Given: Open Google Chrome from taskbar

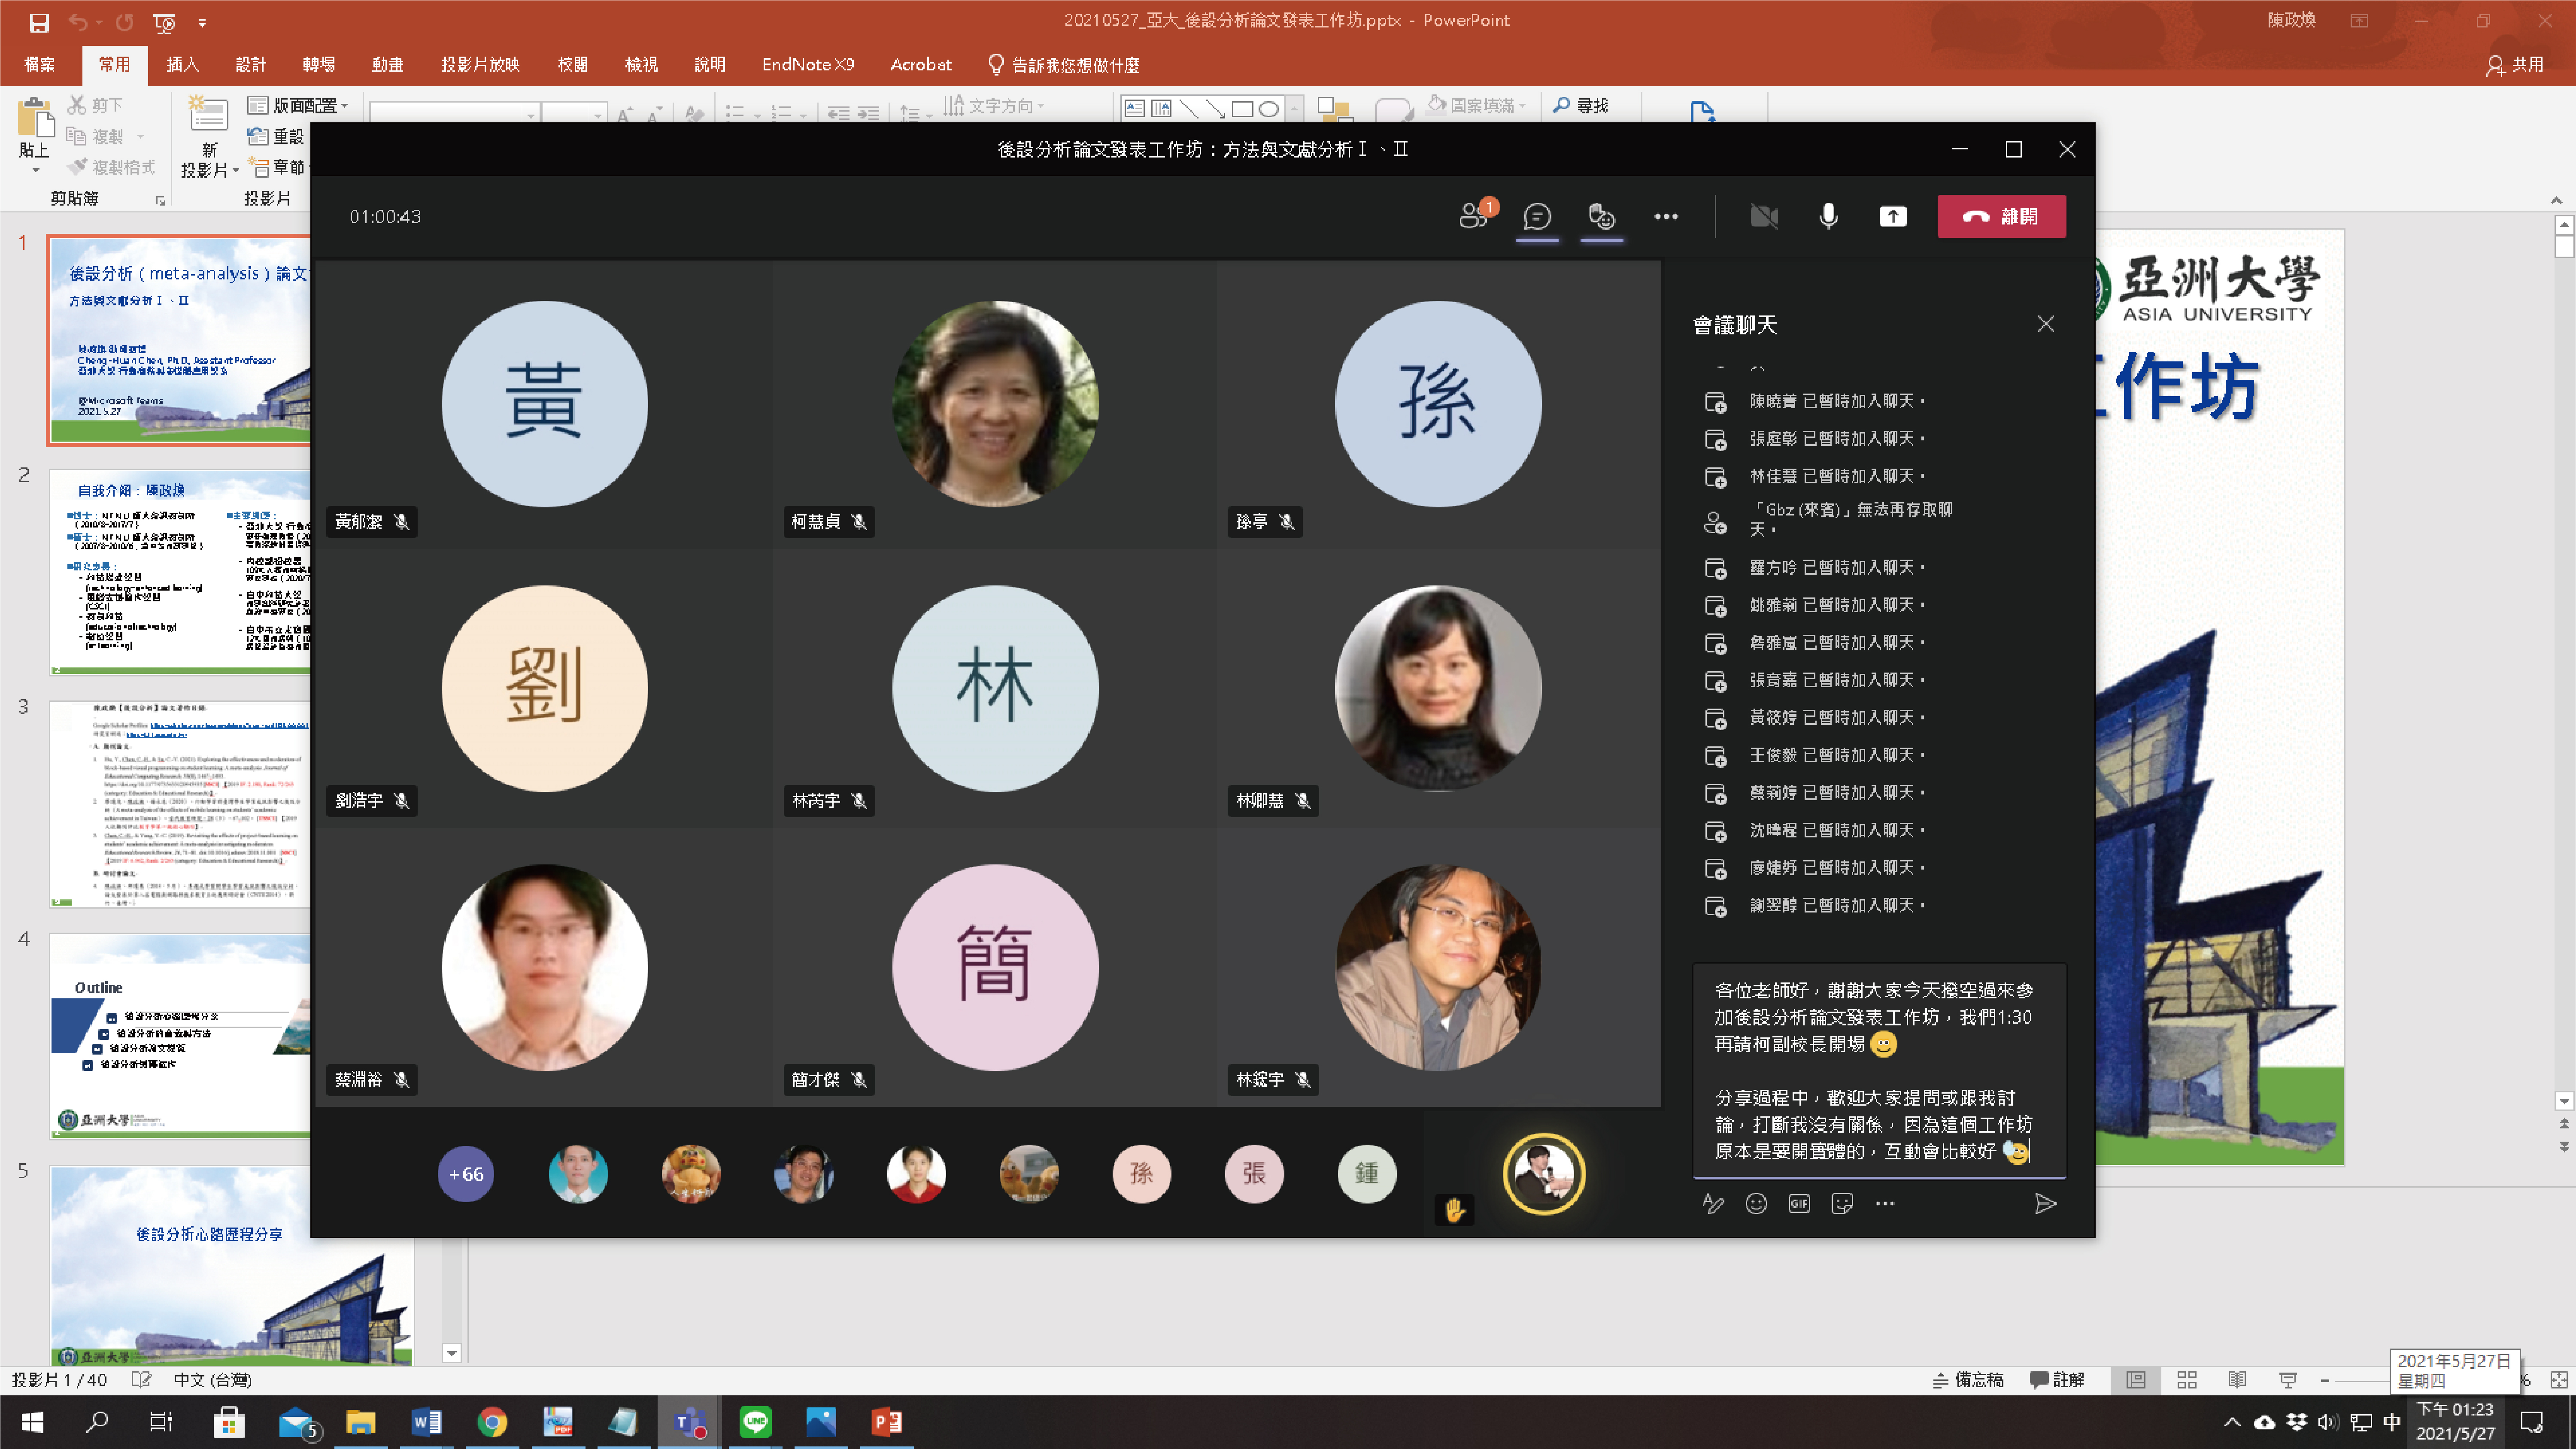Looking at the screenshot, I should tap(492, 1421).
